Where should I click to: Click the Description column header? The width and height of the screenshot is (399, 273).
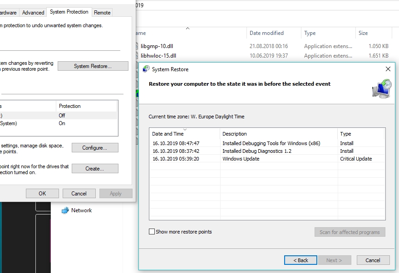[279, 134]
